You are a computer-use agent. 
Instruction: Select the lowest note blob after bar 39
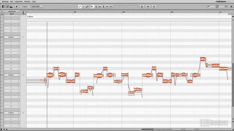(131, 93)
